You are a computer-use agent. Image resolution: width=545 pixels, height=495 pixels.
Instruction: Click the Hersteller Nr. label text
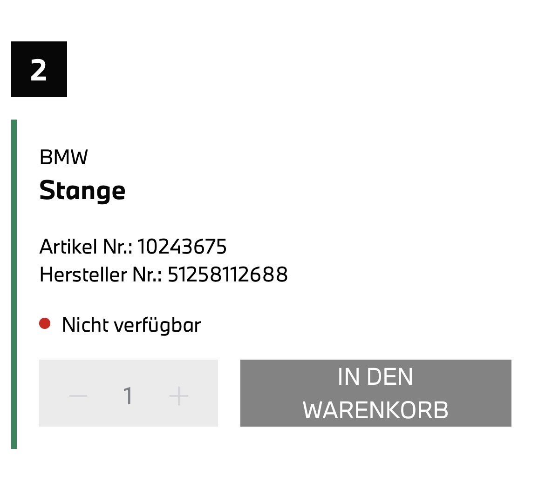pos(101,274)
